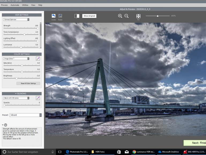Click the 100% zoom percentage label

(173, 16)
